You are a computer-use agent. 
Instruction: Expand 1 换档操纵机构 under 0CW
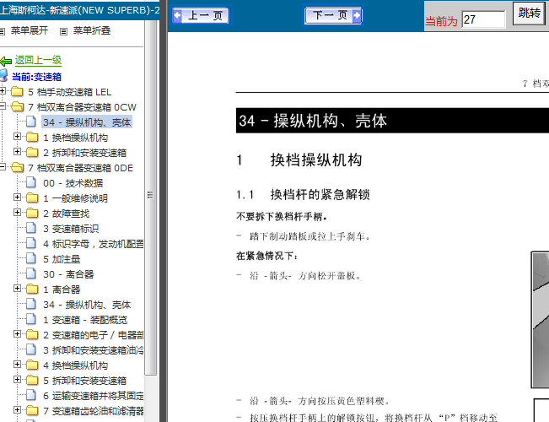click(x=17, y=137)
